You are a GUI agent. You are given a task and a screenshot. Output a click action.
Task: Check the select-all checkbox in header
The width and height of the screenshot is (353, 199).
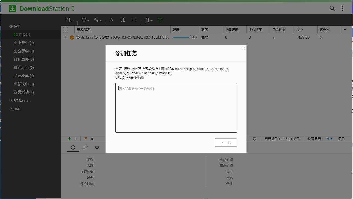pos(65,29)
